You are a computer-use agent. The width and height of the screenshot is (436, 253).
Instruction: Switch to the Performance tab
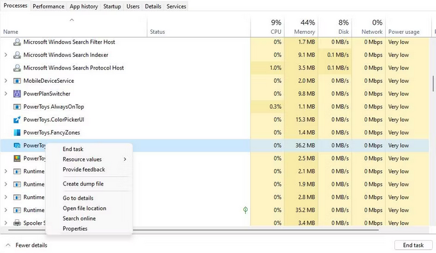pos(48,7)
